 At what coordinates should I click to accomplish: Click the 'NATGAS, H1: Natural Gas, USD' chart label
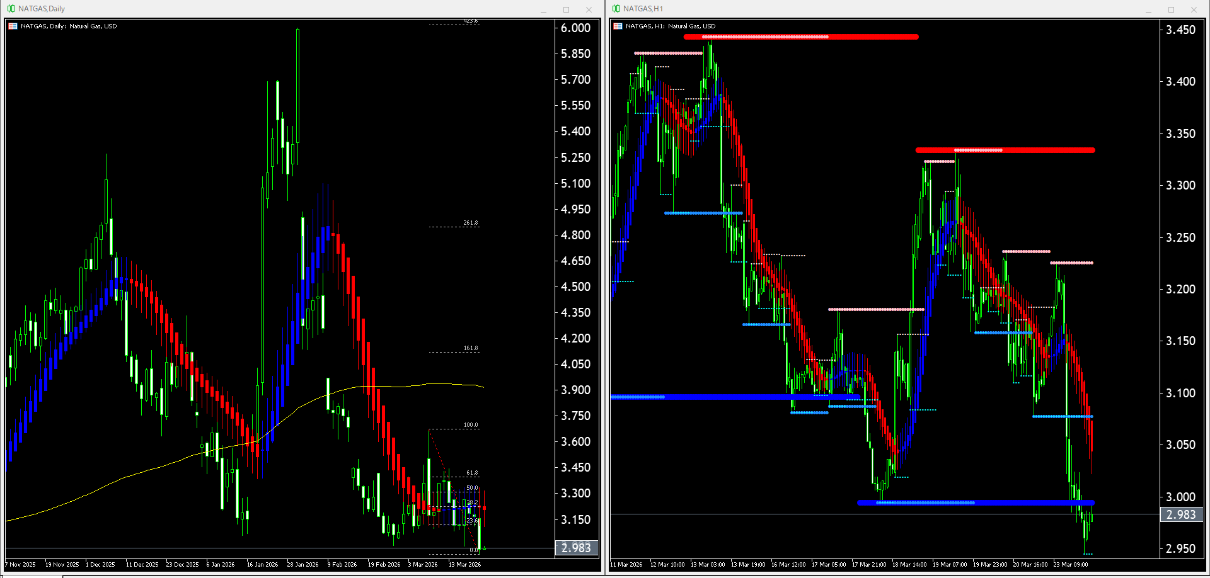click(671, 26)
